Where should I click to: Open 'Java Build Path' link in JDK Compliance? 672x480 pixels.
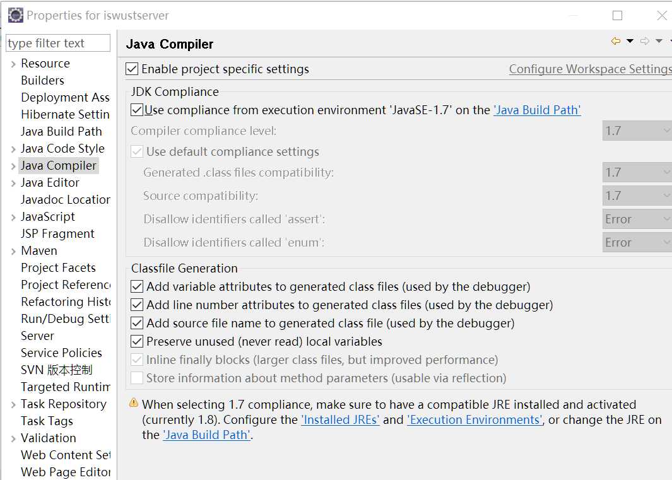coord(537,110)
